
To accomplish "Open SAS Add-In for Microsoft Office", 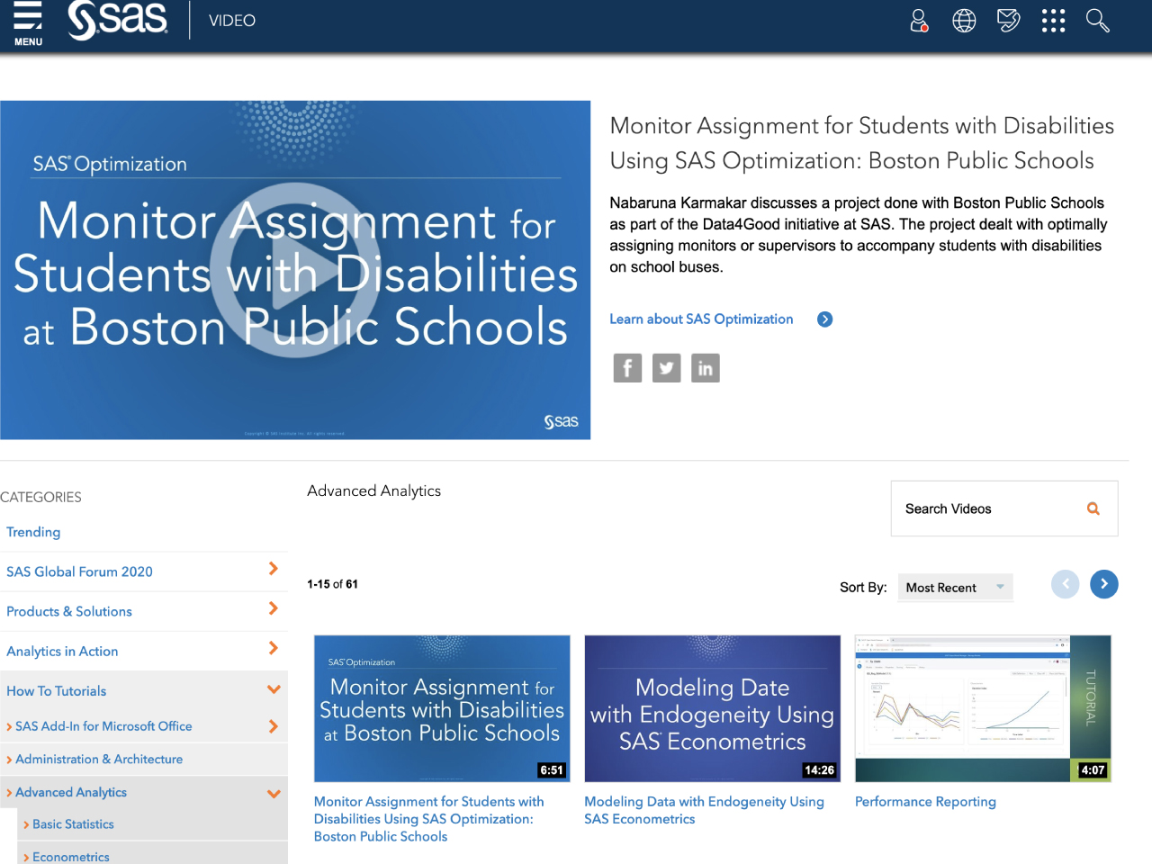I will coord(103,726).
